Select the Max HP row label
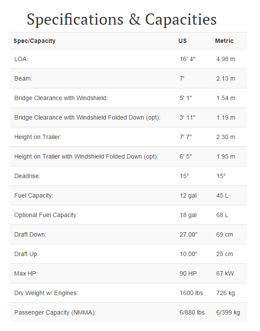The height and width of the screenshot is (331, 260). [x=26, y=273]
